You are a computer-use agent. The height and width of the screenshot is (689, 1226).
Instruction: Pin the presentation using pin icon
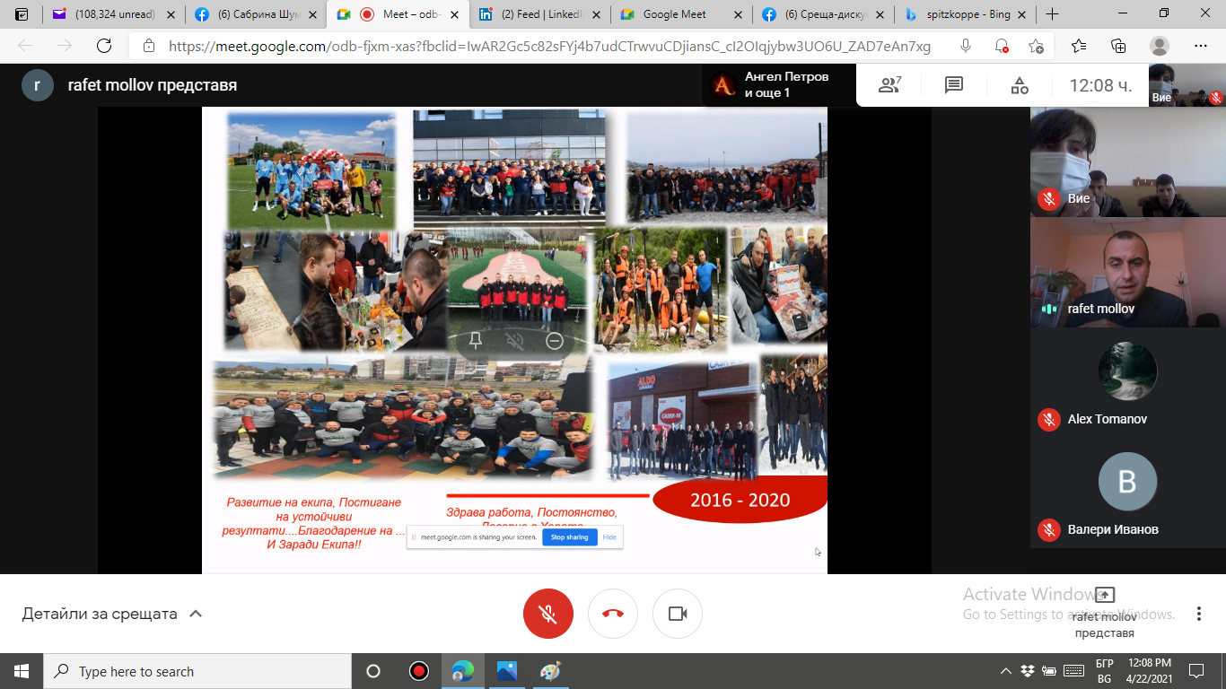[476, 340]
